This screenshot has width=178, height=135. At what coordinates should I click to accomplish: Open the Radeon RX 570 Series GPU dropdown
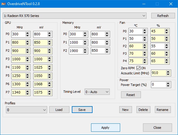coord(74,15)
